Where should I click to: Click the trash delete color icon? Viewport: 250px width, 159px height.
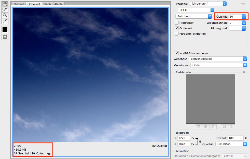coord(231,127)
